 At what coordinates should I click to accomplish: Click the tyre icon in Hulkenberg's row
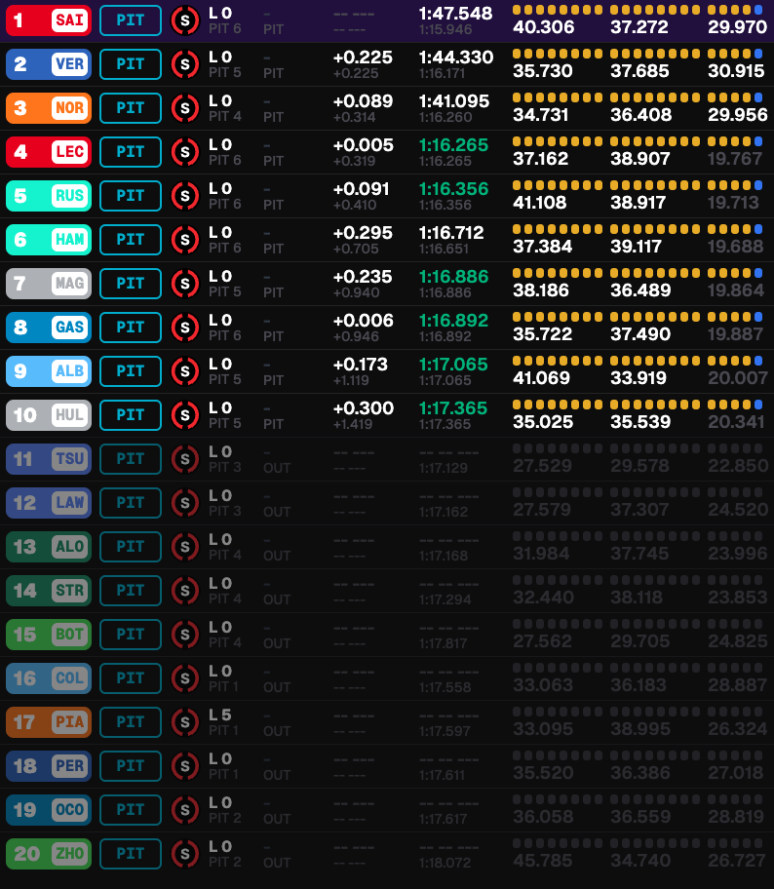tap(184, 415)
